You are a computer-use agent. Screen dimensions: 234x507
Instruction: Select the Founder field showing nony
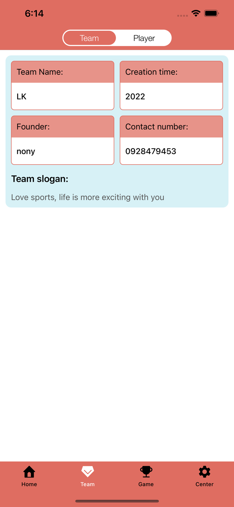(62, 151)
